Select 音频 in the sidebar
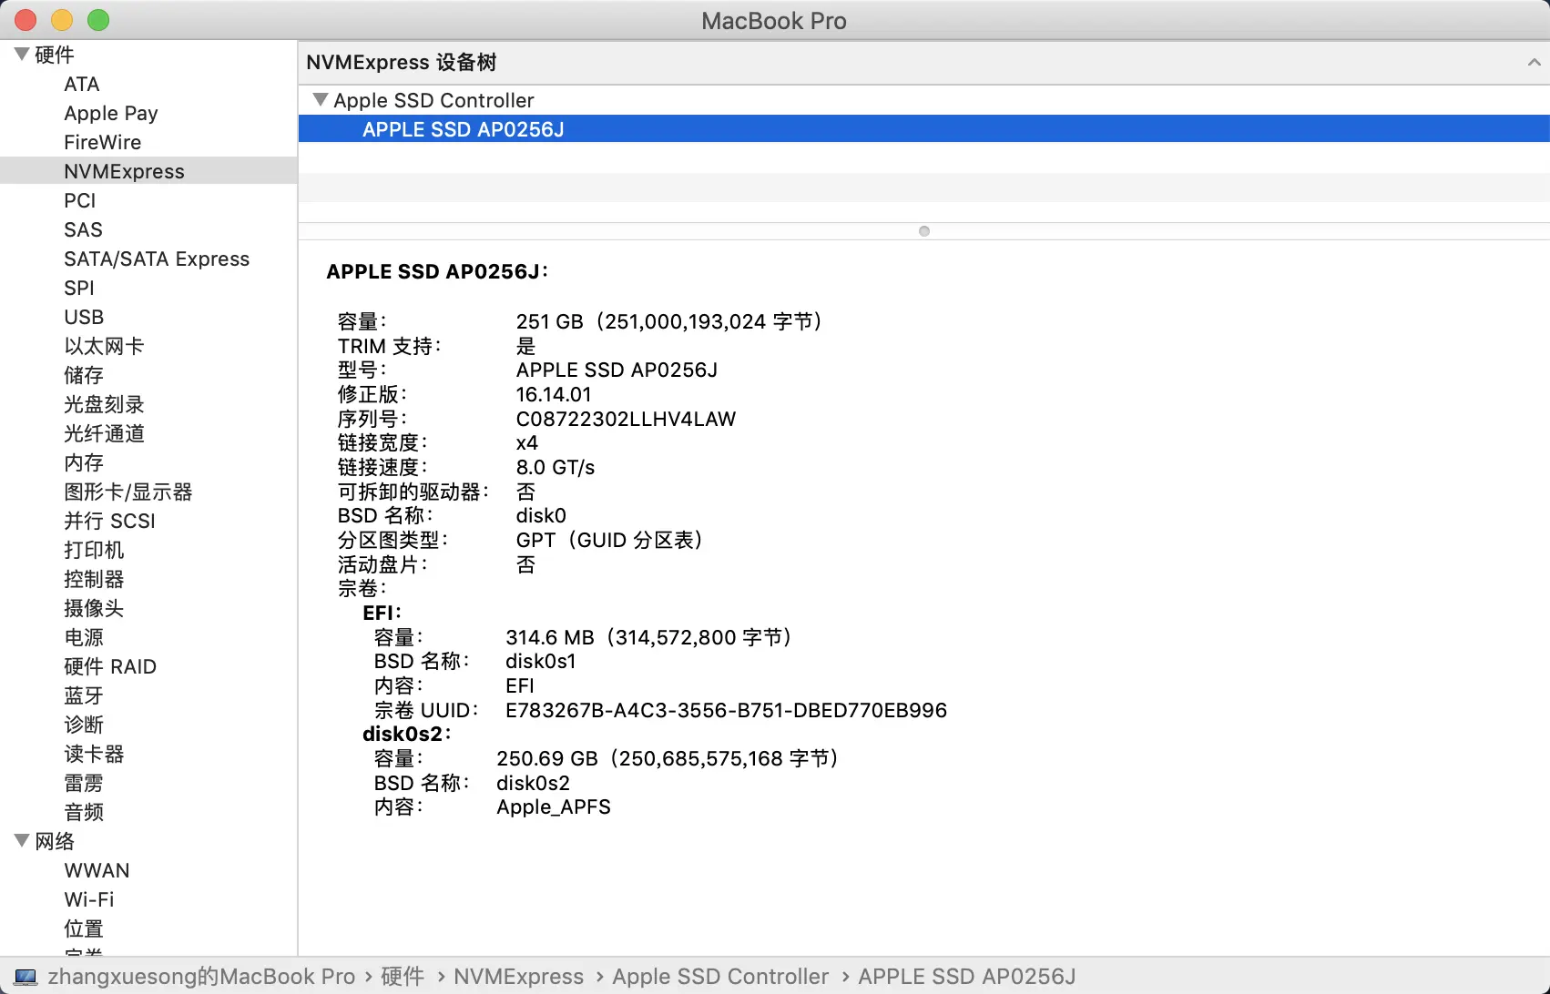The width and height of the screenshot is (1550, 994). tap(84, 812)
